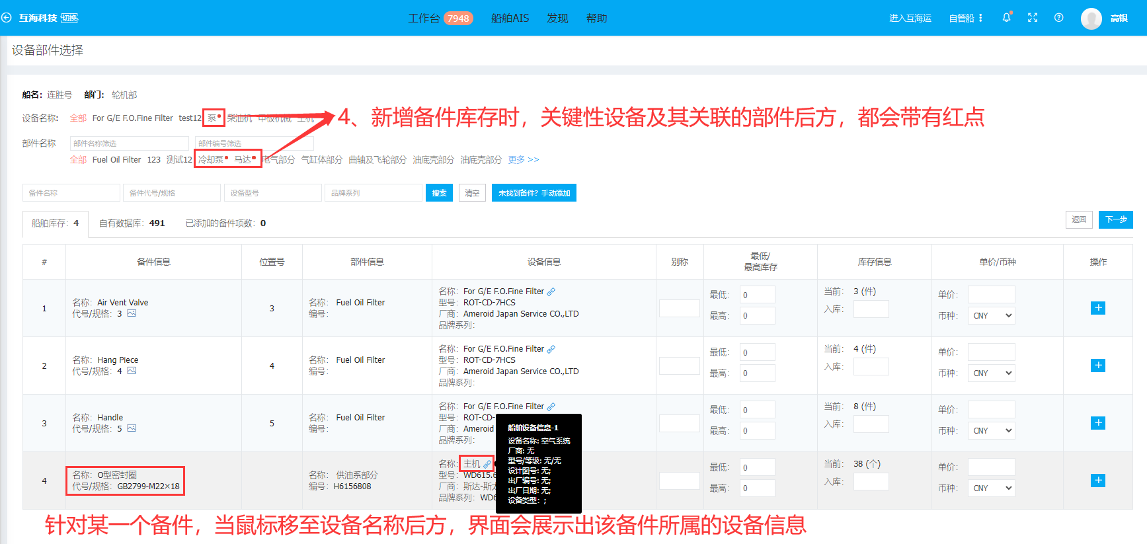Click link icon beside equipment in row 2
Viewport: 1147px width, 544px height.
pyautogui.click(x=551, y=349)
